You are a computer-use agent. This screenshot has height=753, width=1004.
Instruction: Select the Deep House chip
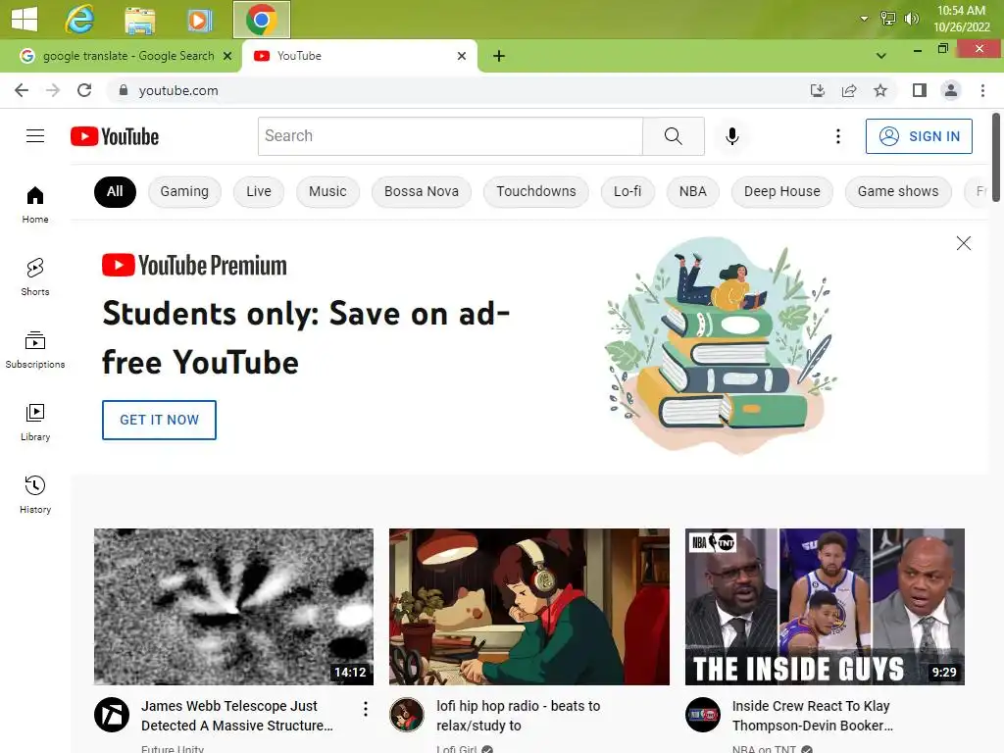point(781,191)
